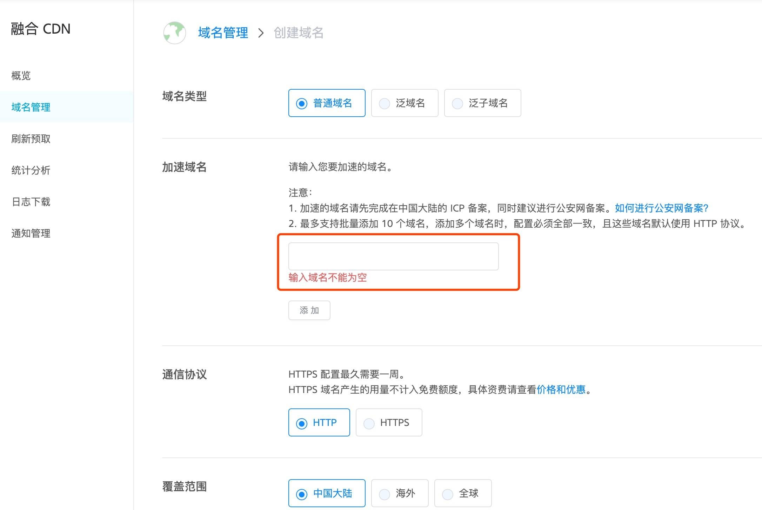Click the 创建域名 breadcrumb text
Screen dimensions: 762x510
(x=299, y=33)
